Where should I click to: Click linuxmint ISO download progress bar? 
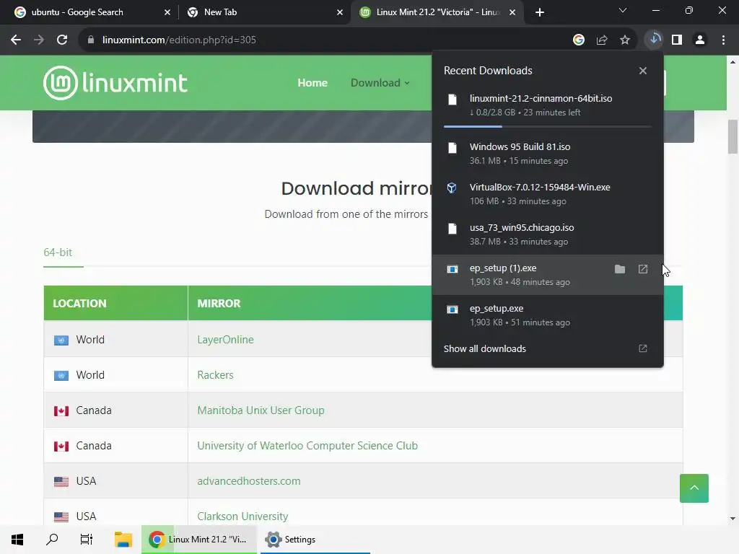[x=548, y=126]
